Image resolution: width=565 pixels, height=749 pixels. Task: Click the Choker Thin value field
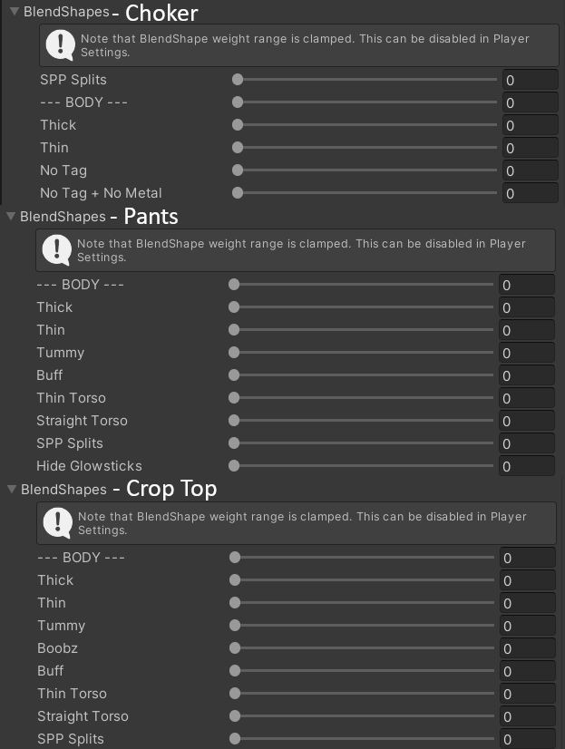530,148
